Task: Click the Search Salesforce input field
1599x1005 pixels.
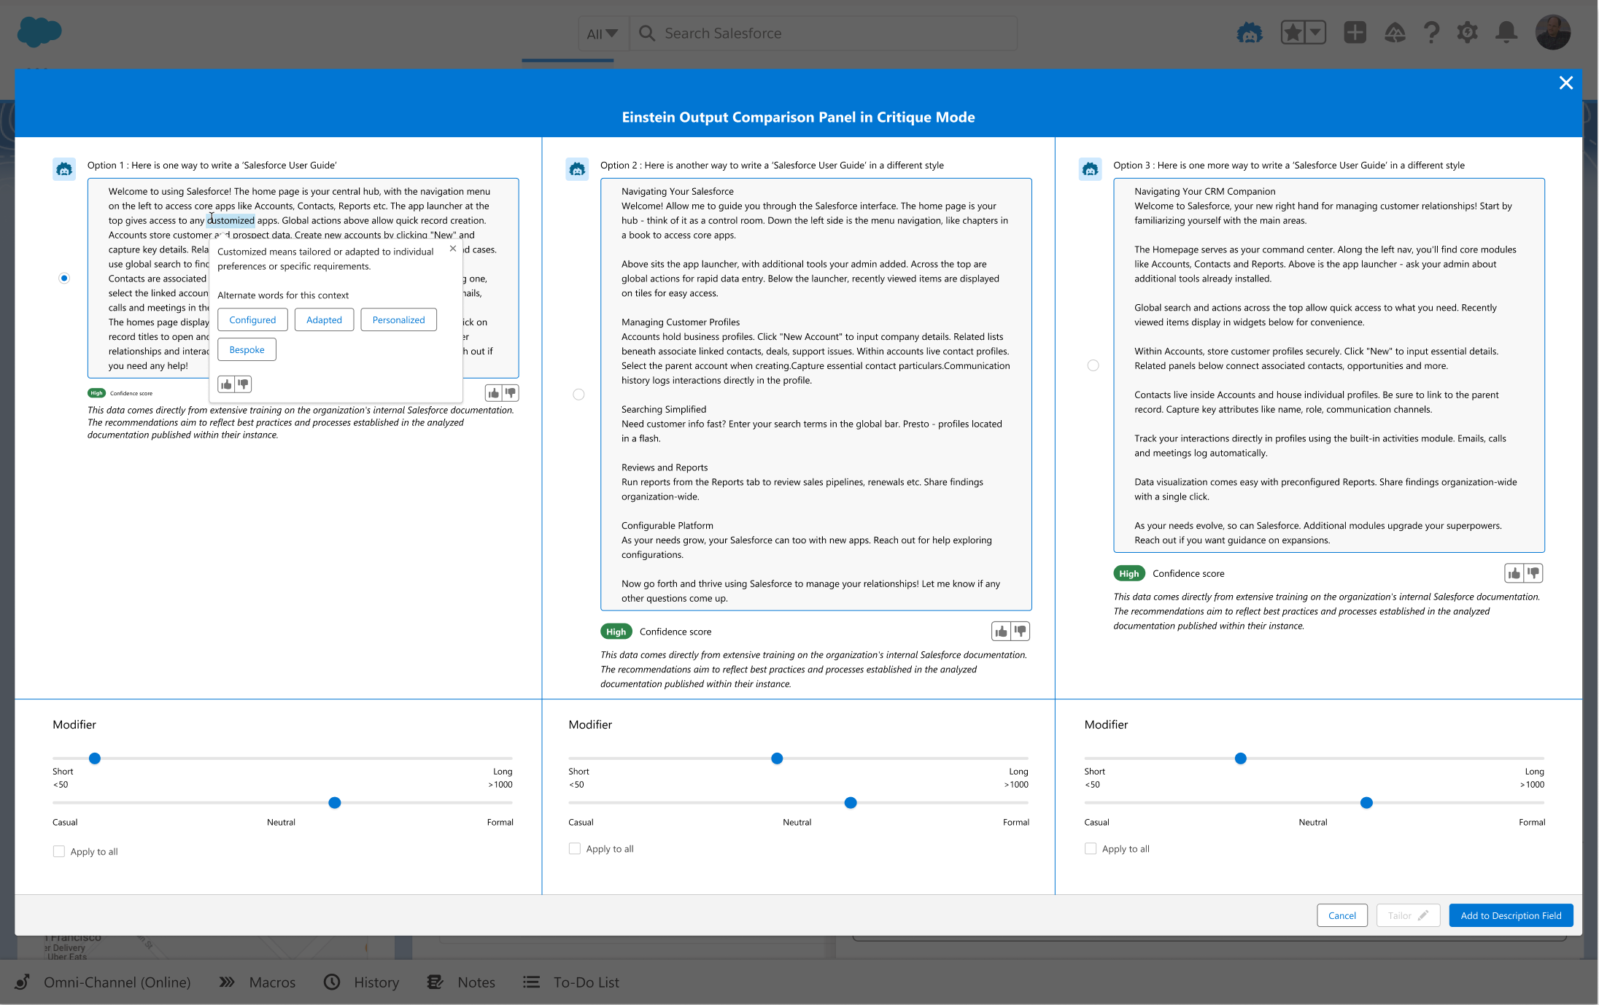Action: point(824,34)
